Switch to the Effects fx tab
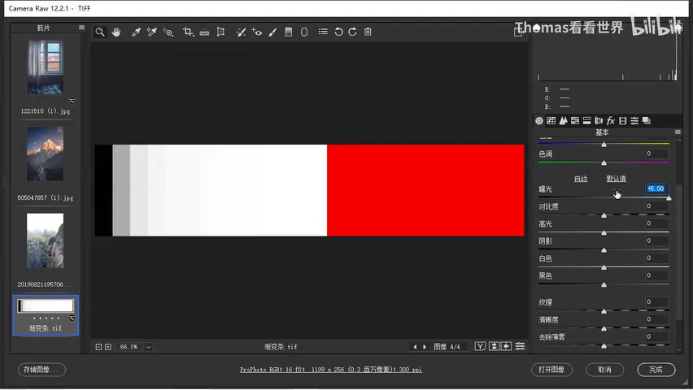 pyautogui.click(x=611, y=120)
